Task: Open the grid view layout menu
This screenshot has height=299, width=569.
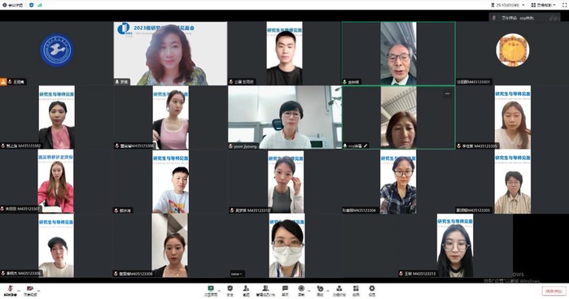Action: 543,5
